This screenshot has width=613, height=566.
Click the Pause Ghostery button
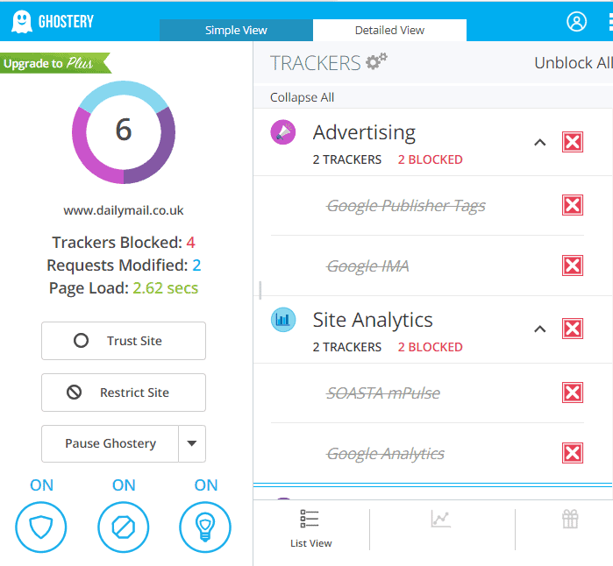[x=110, y=443]
